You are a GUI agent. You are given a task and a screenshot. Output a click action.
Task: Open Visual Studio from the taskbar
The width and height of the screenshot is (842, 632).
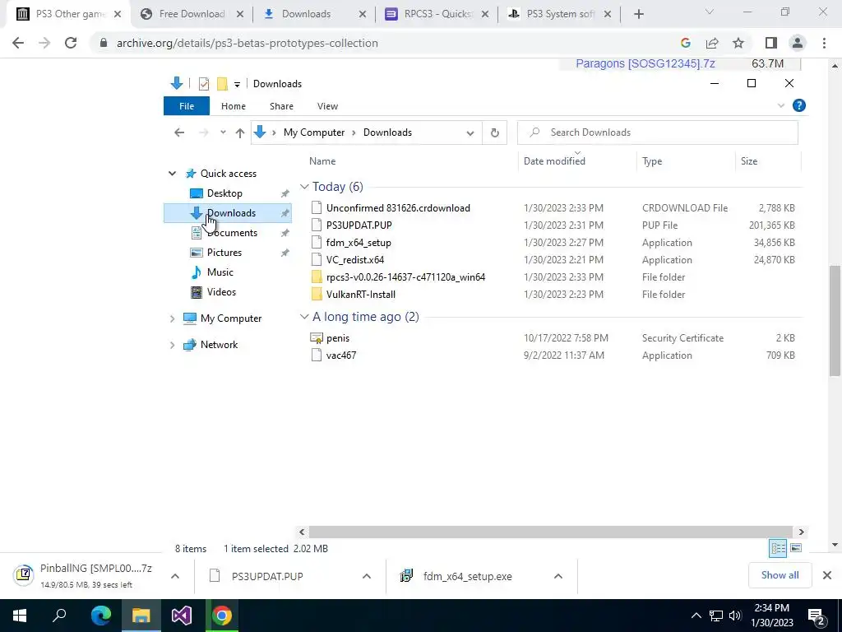(x=182, y=616)
